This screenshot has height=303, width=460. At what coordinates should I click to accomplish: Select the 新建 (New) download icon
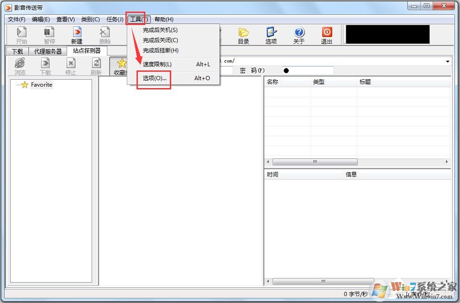point(76,35)
